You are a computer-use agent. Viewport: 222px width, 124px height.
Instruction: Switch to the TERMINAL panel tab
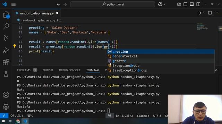click(x=93, y=70)
